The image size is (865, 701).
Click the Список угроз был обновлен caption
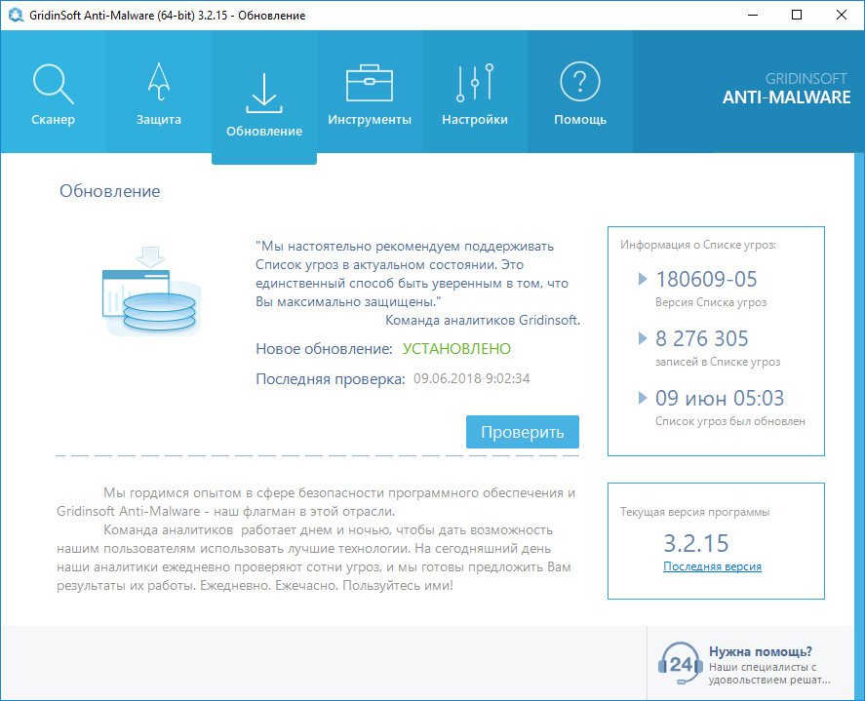[729, 421]
